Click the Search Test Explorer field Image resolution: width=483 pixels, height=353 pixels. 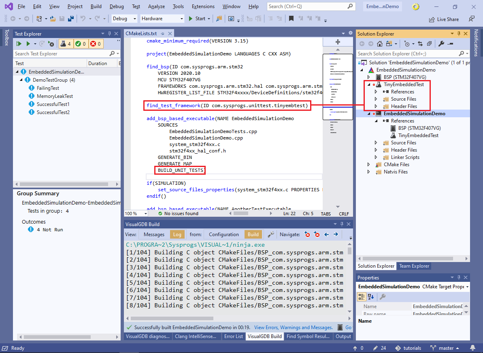pyautogui.click(x=66, y=53)
